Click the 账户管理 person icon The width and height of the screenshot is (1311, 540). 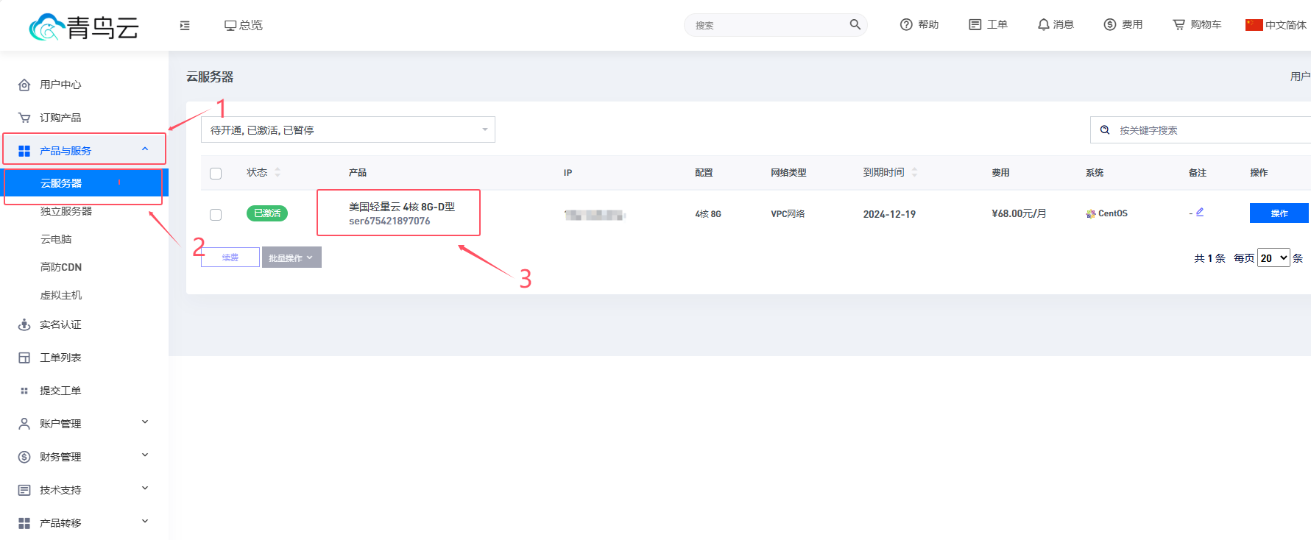[24, 424]
